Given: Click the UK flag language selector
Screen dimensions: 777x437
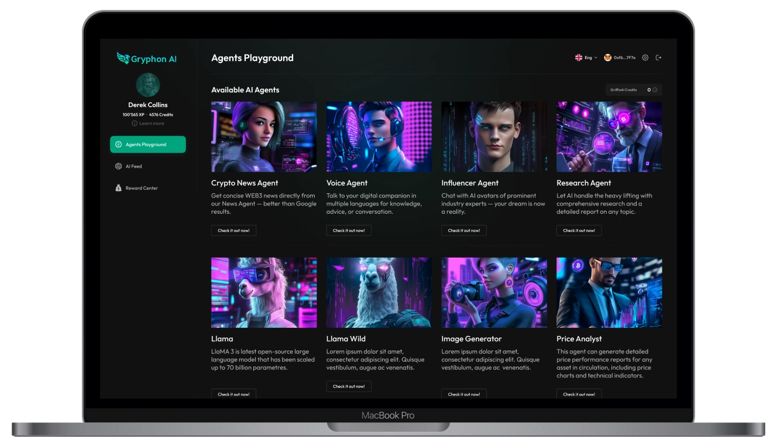Looking at the screenshot, I should [x=579, y=58].
